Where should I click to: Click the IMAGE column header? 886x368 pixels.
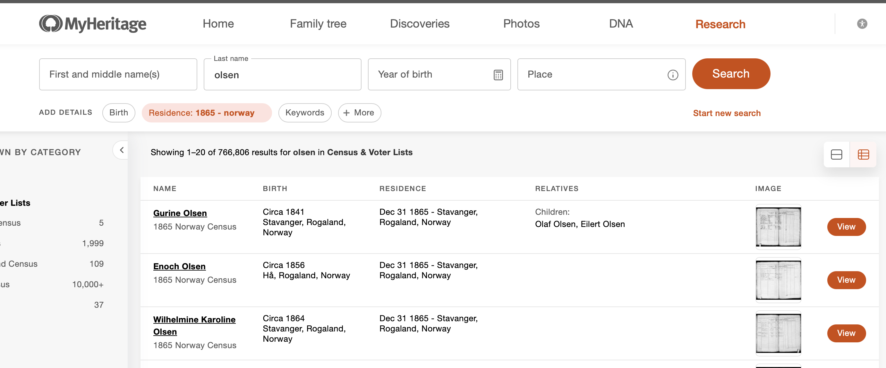tap(768, 188)
